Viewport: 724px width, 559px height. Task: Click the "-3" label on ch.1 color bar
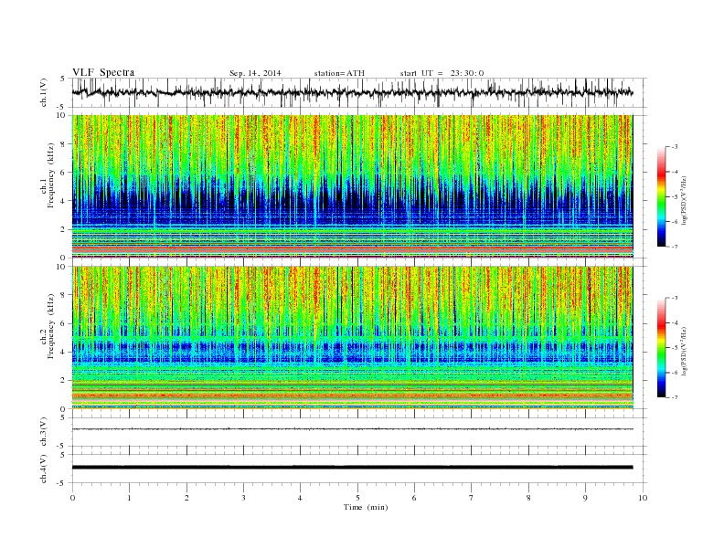[674, 147]
